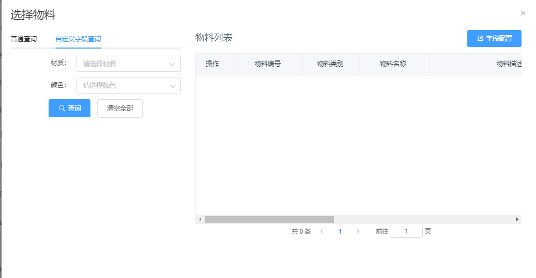Click the scrollbar's left arrow
This screenshot has width=536, height=278.
(x=200, y=220)
